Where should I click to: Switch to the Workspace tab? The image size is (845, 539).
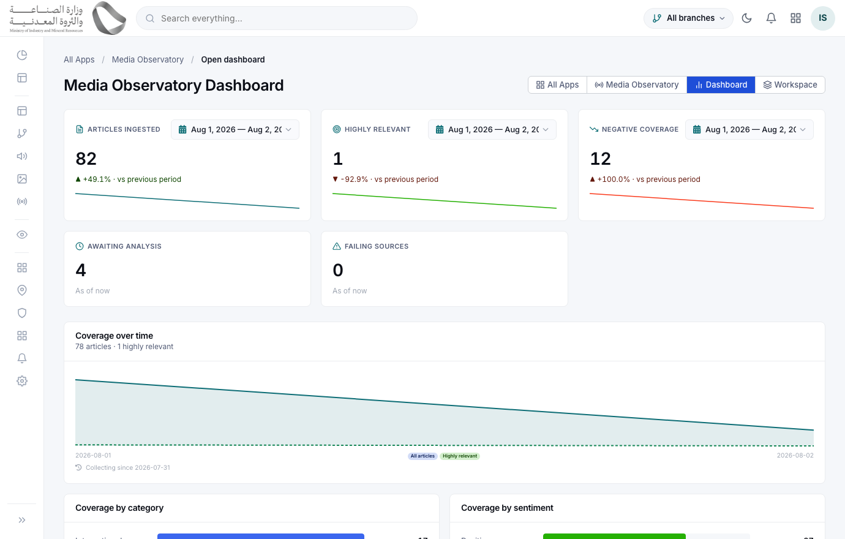790,85
